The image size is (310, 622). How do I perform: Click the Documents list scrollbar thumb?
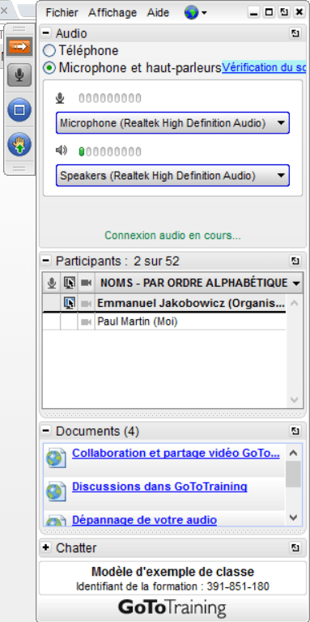coord(293,474)
